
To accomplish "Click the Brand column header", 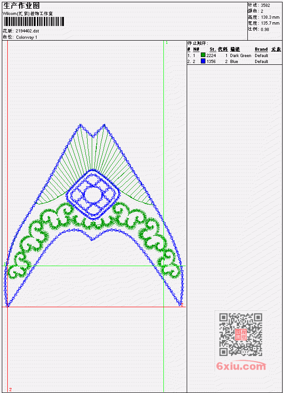I will [x=261, y=49].
